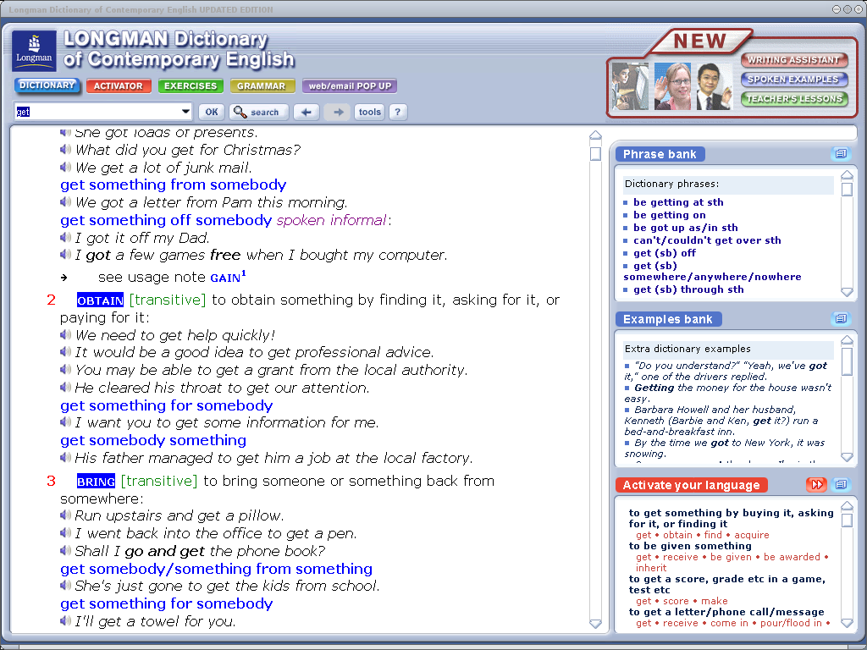Open phrase "be getting on"
This screenshot has width=867, height=650.
click(x=670, y=215)
